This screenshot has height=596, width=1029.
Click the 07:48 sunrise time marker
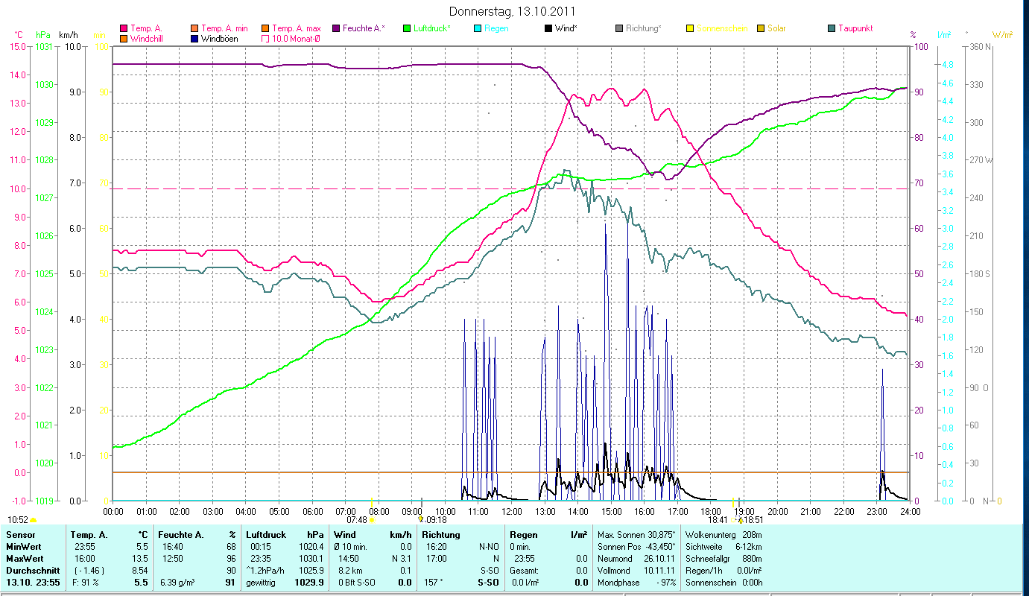coord(357,520)
